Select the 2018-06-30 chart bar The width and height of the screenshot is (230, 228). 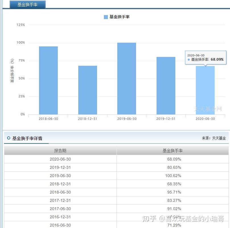tap(48, 80)
